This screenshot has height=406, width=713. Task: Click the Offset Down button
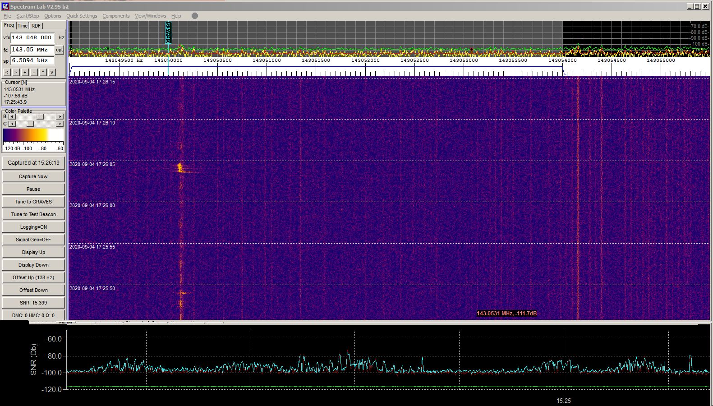pyautogui.click(x=33, y=290)
